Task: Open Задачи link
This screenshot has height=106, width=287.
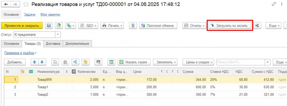Action: coord(30,15)
